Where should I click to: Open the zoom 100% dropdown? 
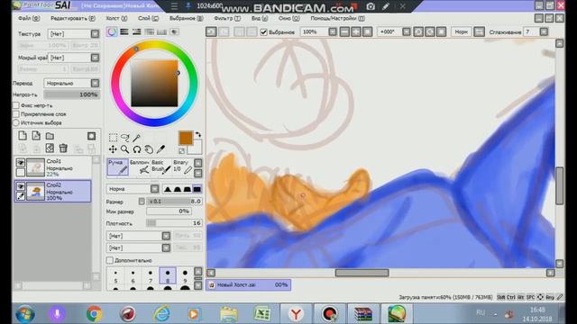click(333, 32)
